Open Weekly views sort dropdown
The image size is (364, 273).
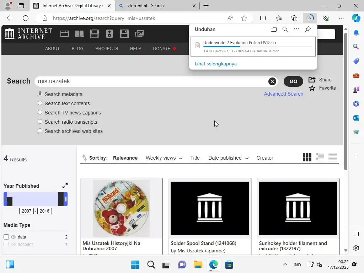pyautogui.click(x=164, y=158)
